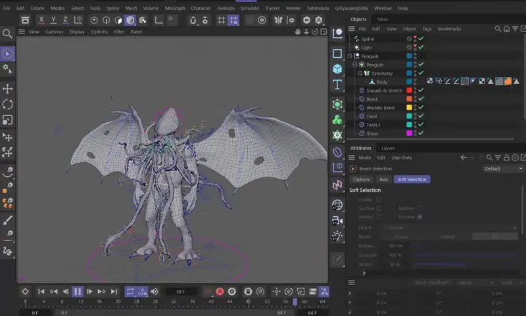
Task: Open the asset browser icon
Action: point(25,20)
